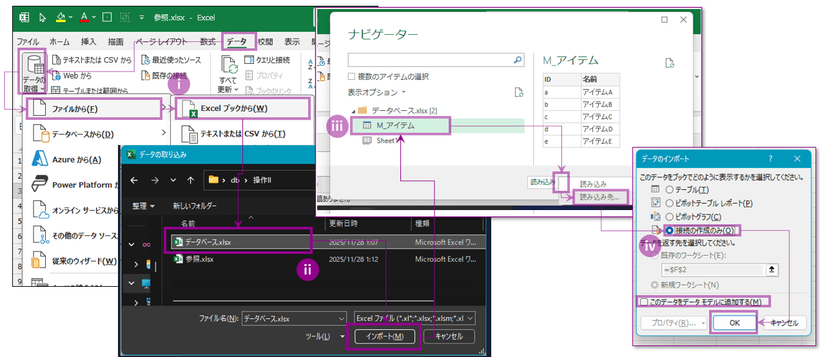
Task: Click Web から in the ribbon
Action: click(71, 75)
